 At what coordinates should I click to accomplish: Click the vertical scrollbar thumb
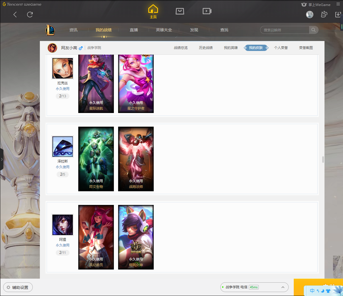(323, 159)
